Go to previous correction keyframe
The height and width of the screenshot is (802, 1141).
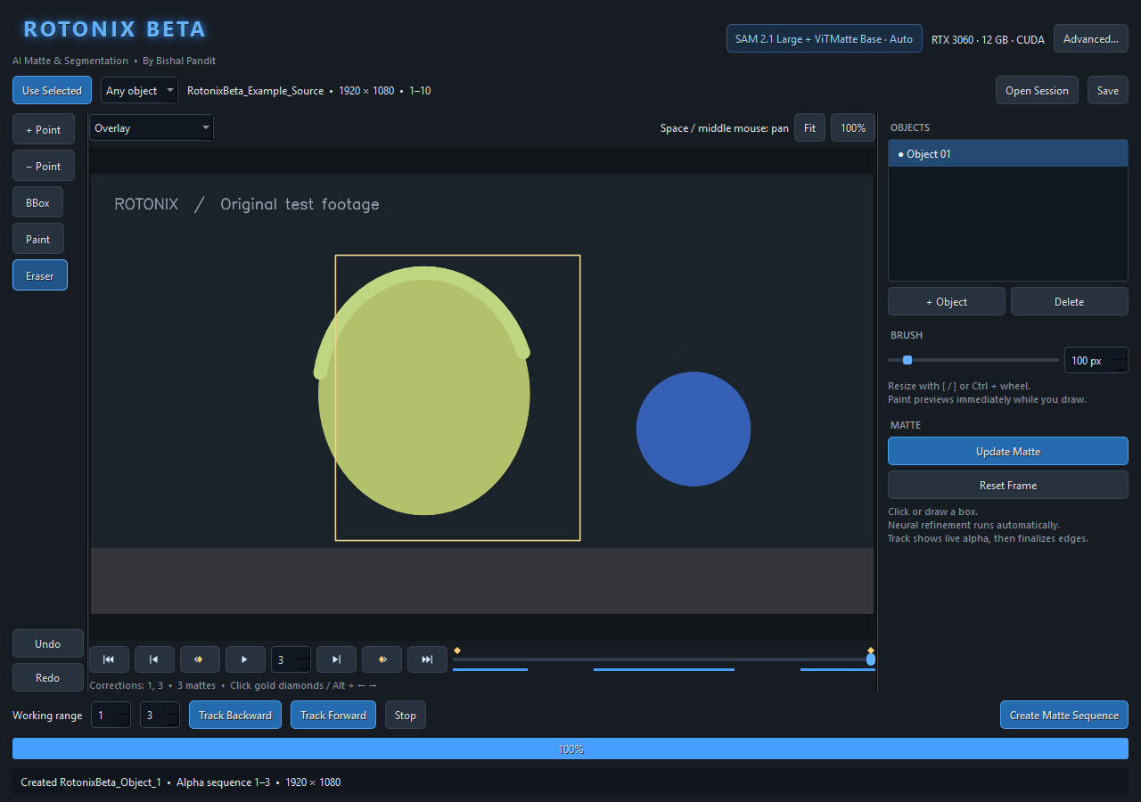(x=200, y=659)
